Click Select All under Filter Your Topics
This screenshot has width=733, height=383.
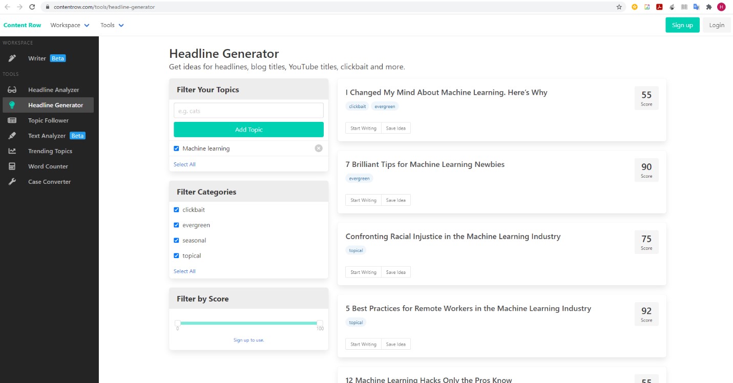point(184,164)
